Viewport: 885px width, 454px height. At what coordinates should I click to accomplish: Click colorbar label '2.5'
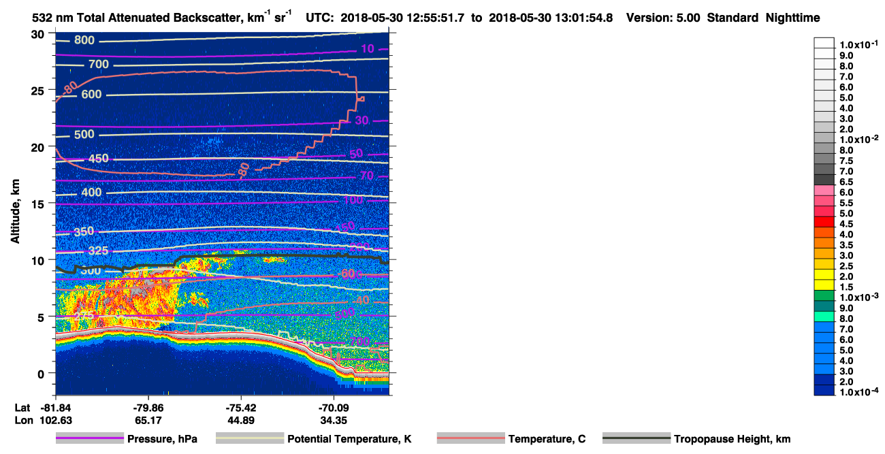[x=848, y=266]
